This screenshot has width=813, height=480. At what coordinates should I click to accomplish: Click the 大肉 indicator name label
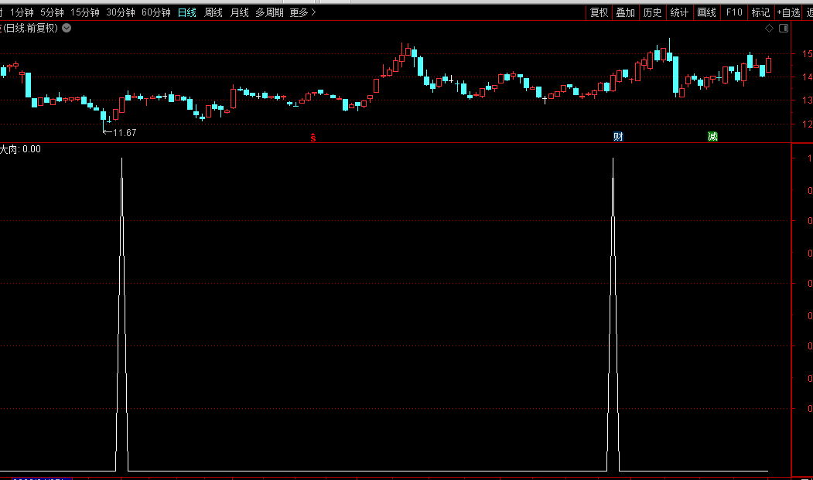pyautogui.click(x=10, y=149)
